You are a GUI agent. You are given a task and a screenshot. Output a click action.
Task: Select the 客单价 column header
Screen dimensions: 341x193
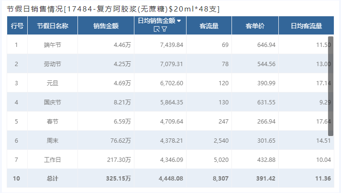pos(255,26)
